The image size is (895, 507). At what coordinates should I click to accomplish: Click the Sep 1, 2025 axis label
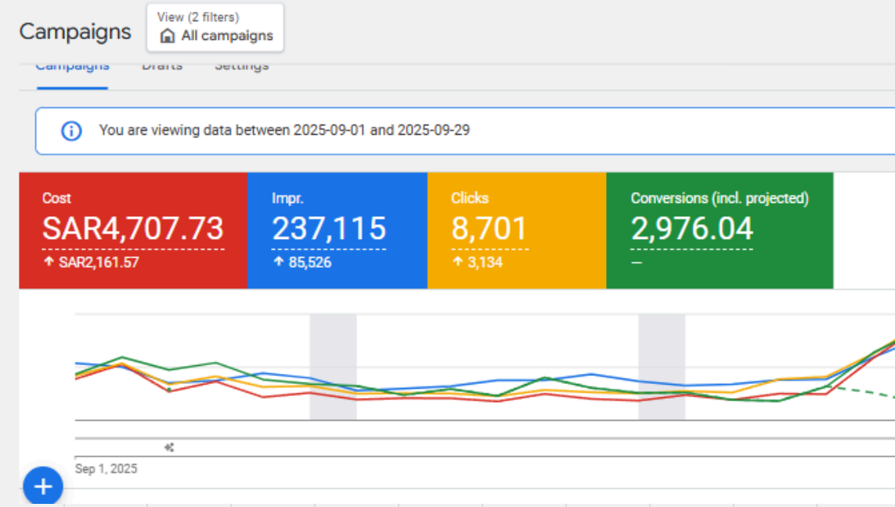[x=106, y=469]
